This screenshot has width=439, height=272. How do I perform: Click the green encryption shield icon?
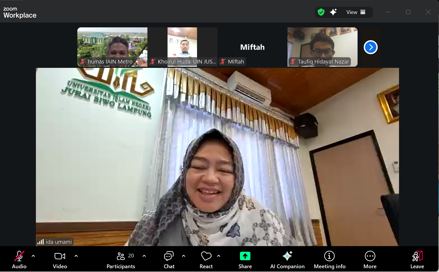click(321, 12)
